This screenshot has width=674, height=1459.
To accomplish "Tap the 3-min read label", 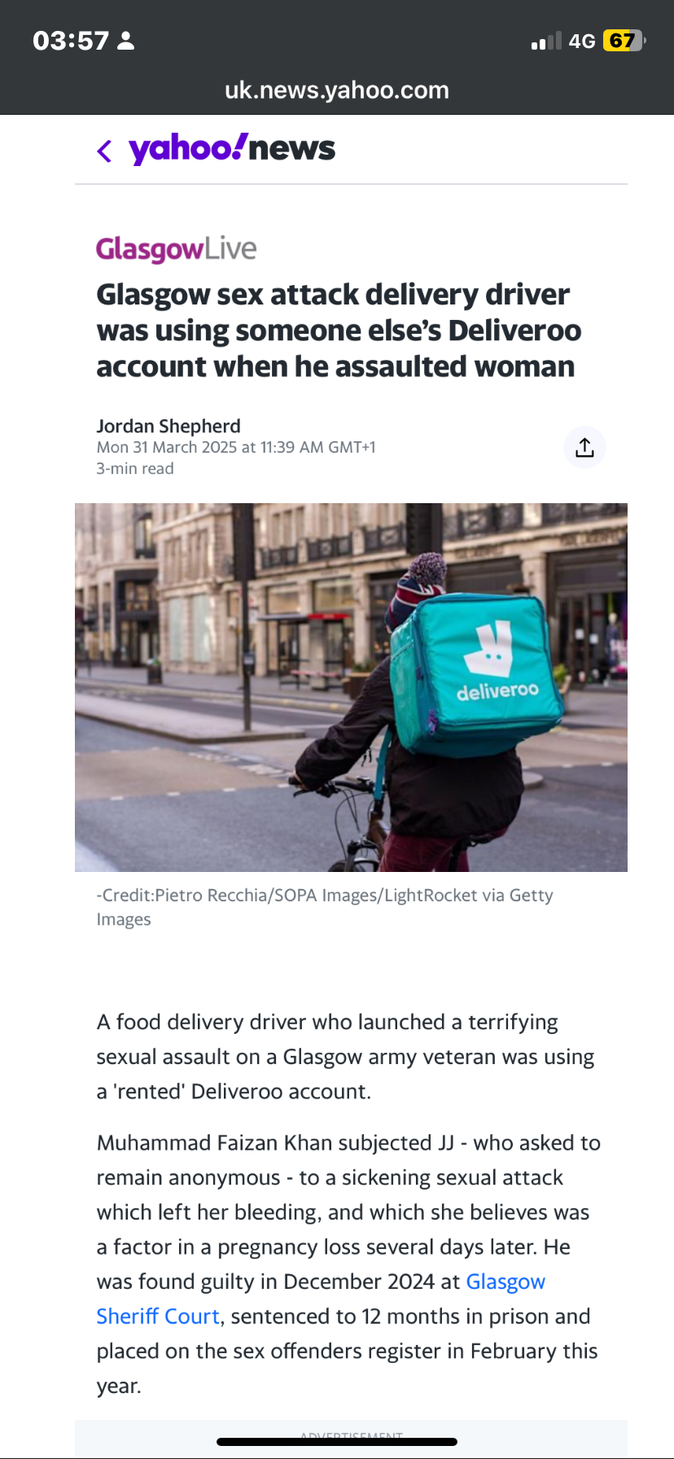I will (x=135, y=468).
